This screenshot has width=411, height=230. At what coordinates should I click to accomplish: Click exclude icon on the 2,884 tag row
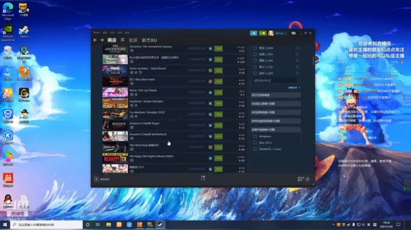coord(297,48)
